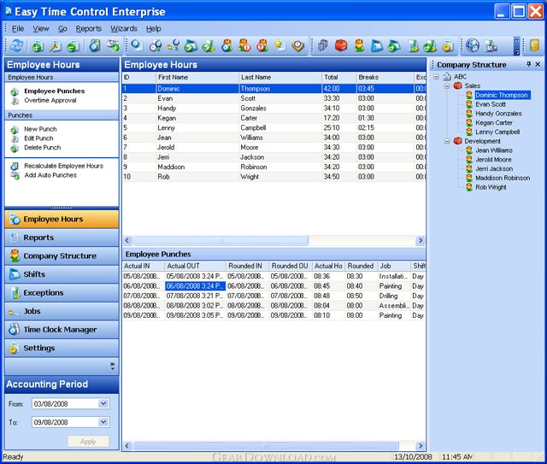Image resolution: width=547 pixels, height=464 pixels.
Task: Collapse the Sales department tree node
Action: pos(447,86)
